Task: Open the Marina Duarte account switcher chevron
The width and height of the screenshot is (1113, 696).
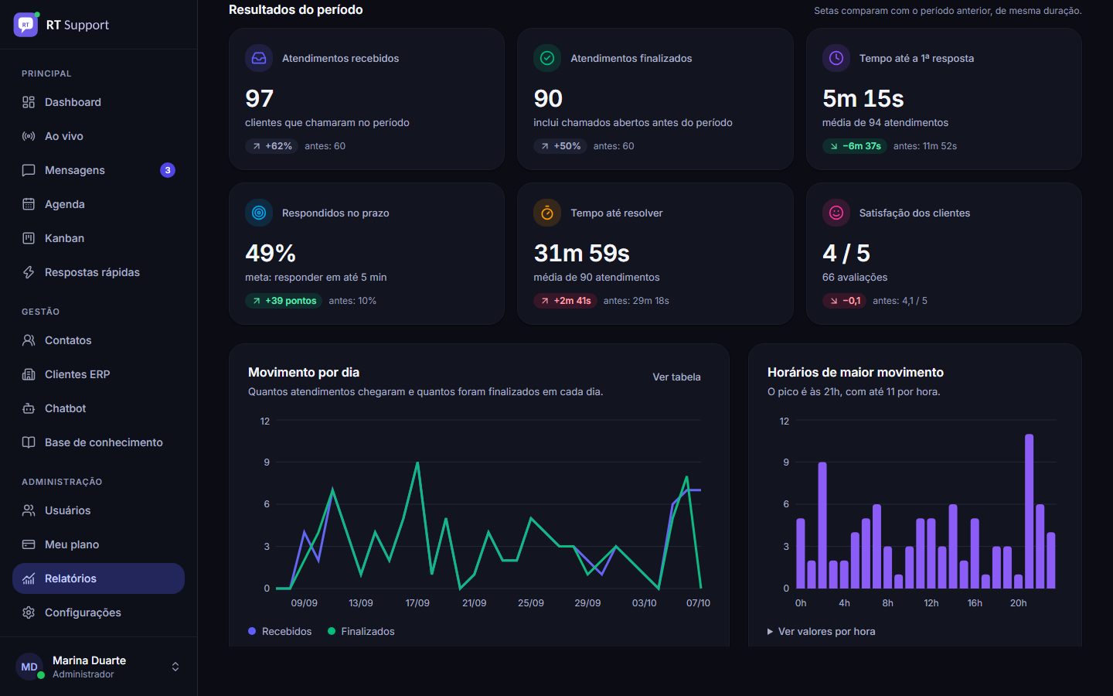Action: point(175,667)
